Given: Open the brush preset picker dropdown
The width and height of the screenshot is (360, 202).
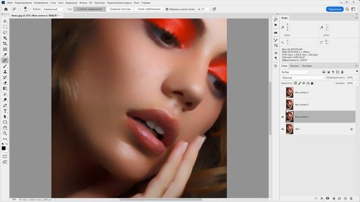Looking at the screenshot, I should [x=29, y=9].
